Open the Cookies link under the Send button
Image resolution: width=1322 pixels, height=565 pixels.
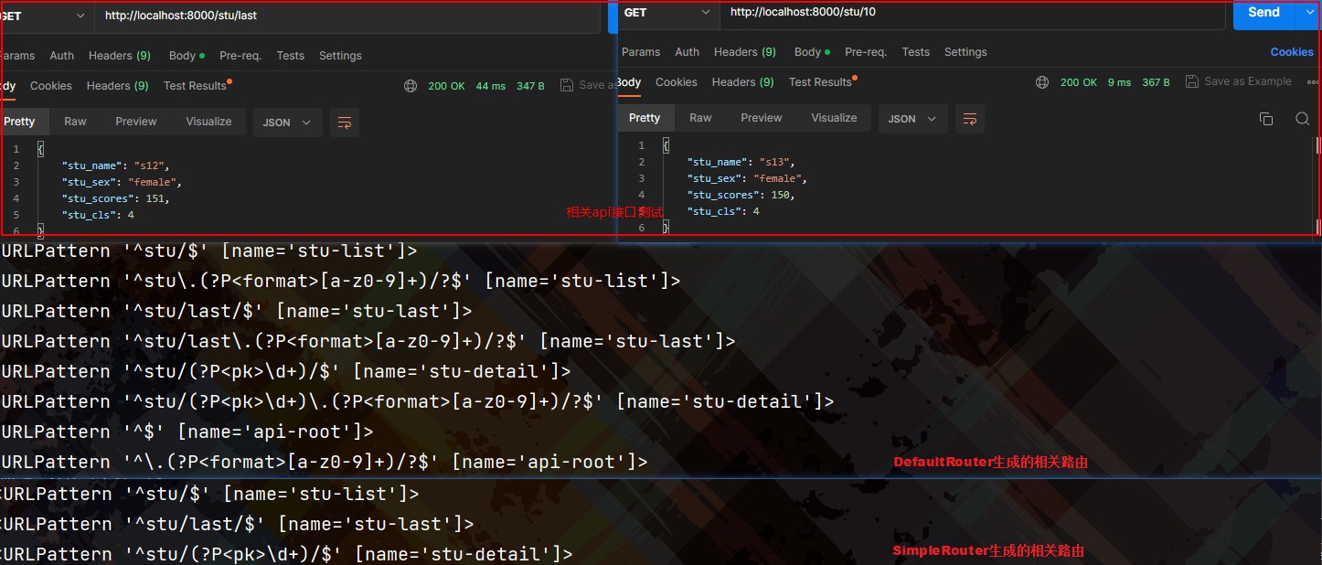coord(1292,52)
